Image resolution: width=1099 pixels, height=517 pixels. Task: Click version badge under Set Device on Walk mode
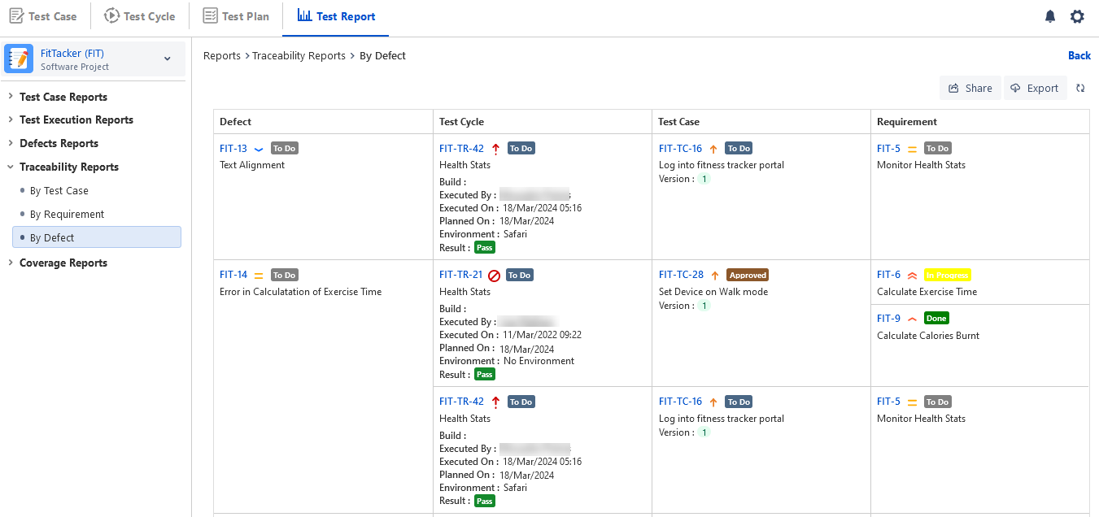coord(704,306)
